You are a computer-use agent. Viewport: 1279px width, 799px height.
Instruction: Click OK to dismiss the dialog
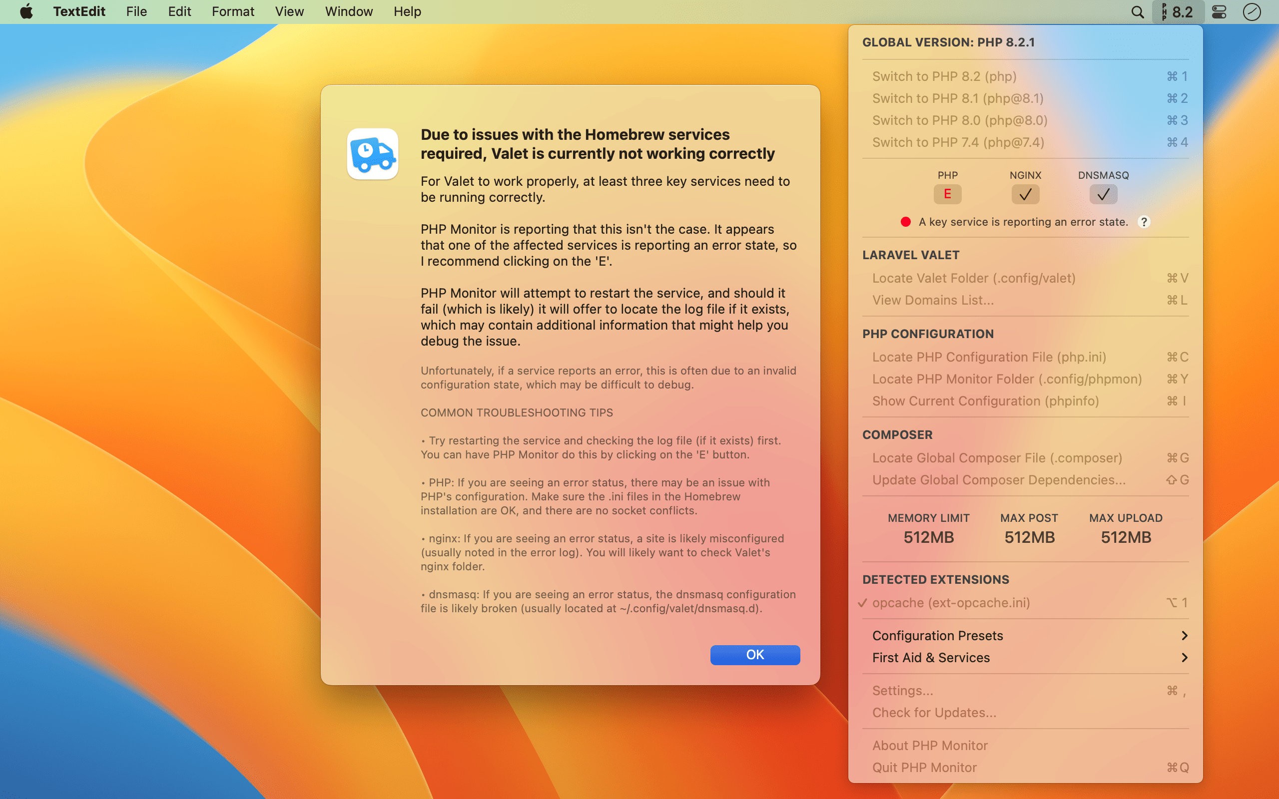(755, 655)
